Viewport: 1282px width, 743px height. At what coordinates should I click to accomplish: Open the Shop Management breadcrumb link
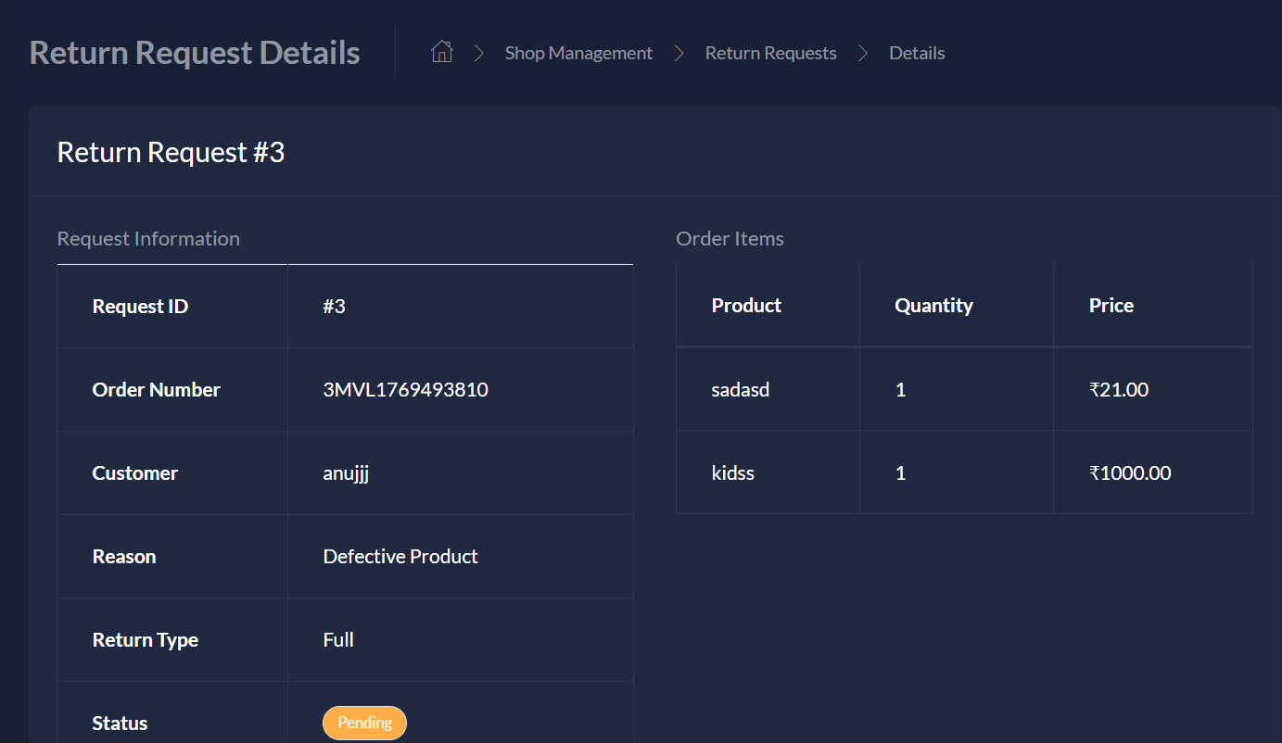(578, 53)
